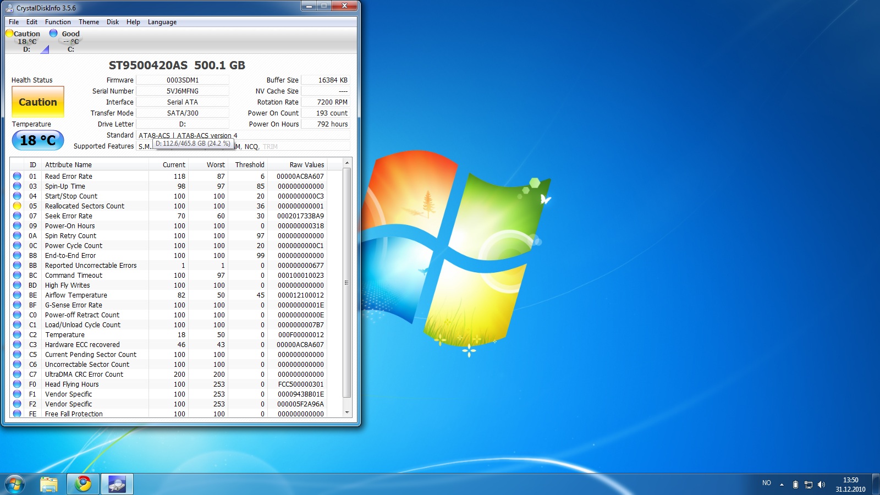The width and height of the screenshot is (880, 495).
Task: Click the CrystalDiskInfo title bar app icon
Action: (x=9, y=8)
